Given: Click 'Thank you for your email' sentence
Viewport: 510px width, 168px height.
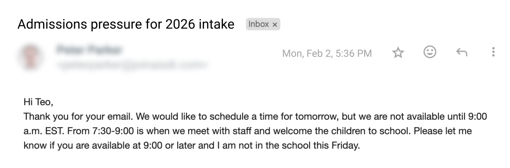Looking at the screenshot, I should 78,116.
